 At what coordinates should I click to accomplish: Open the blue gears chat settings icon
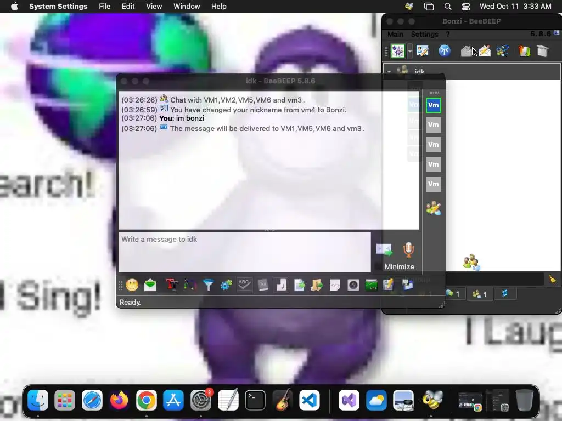point(226,285)
